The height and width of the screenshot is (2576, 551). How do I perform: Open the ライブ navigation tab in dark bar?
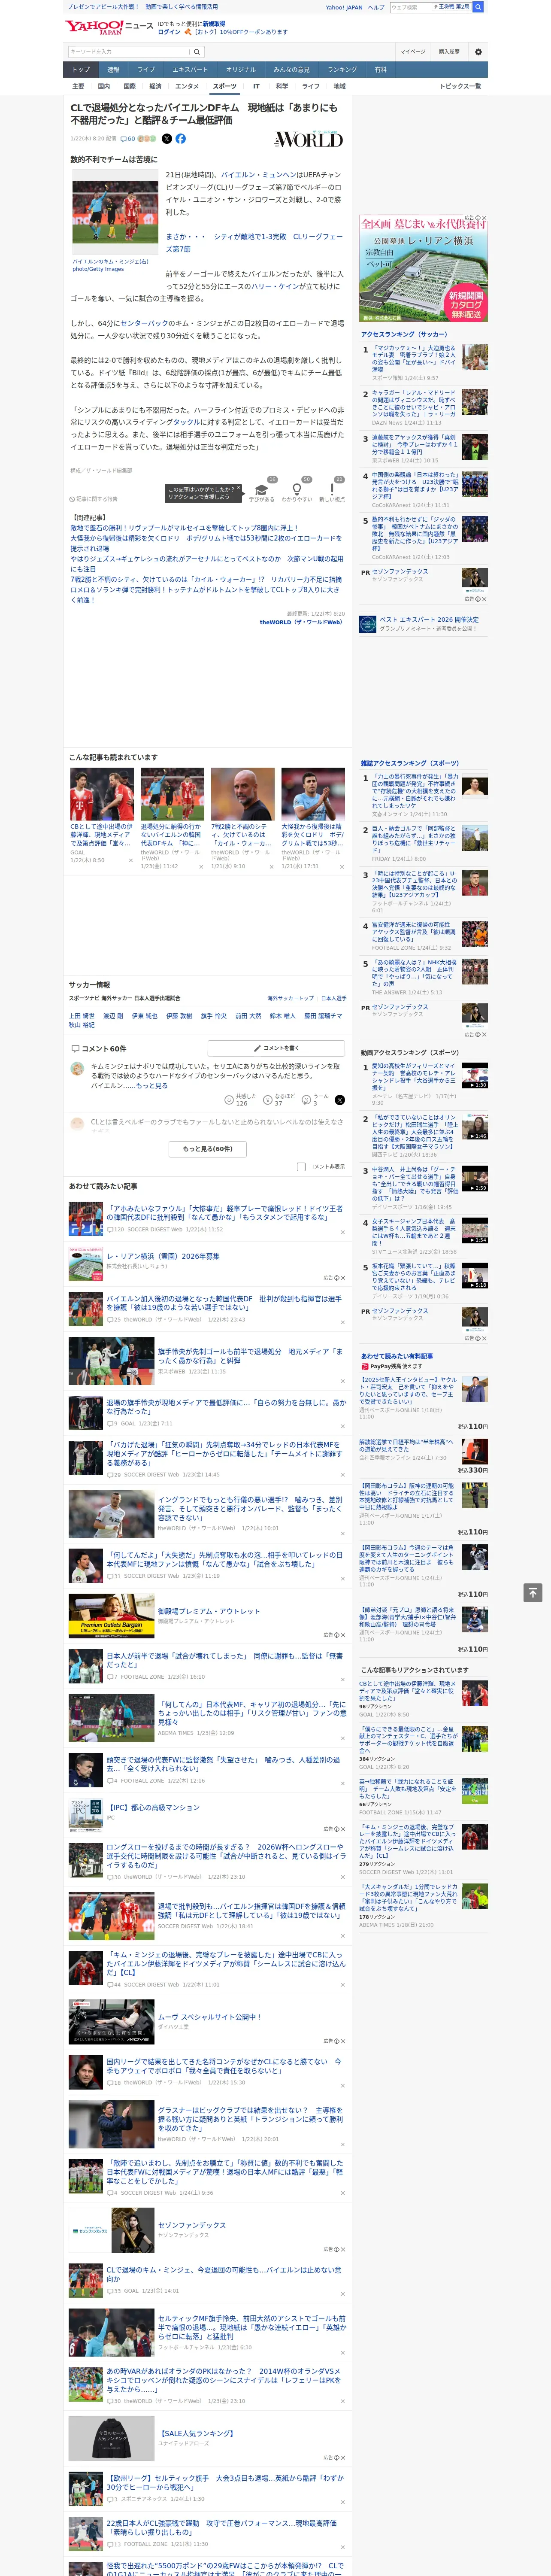tap(146, 69)
